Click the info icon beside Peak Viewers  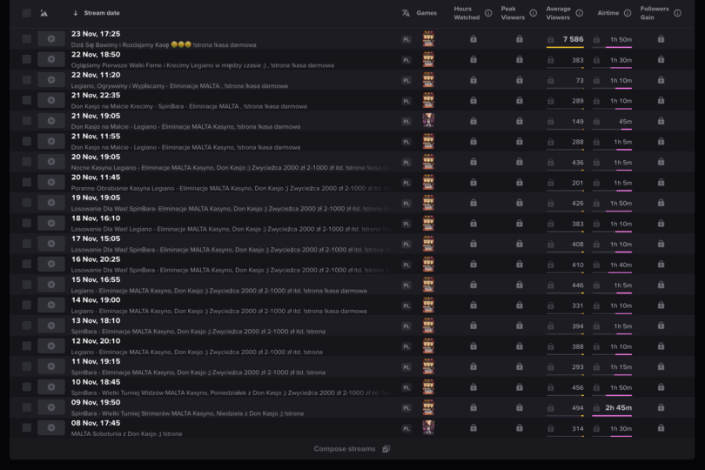534,13
